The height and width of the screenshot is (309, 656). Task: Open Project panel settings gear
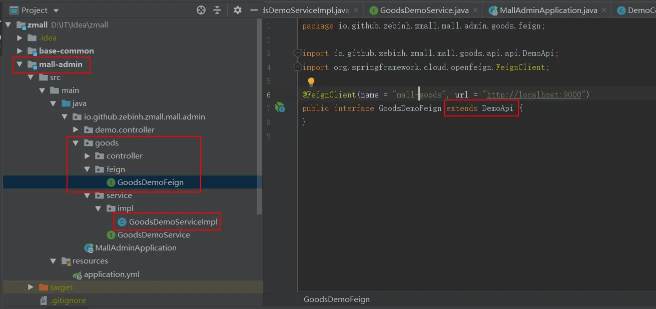(x=238, y=10)
